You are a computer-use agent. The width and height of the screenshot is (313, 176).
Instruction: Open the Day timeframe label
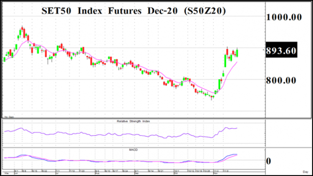[x=305, y=171]
